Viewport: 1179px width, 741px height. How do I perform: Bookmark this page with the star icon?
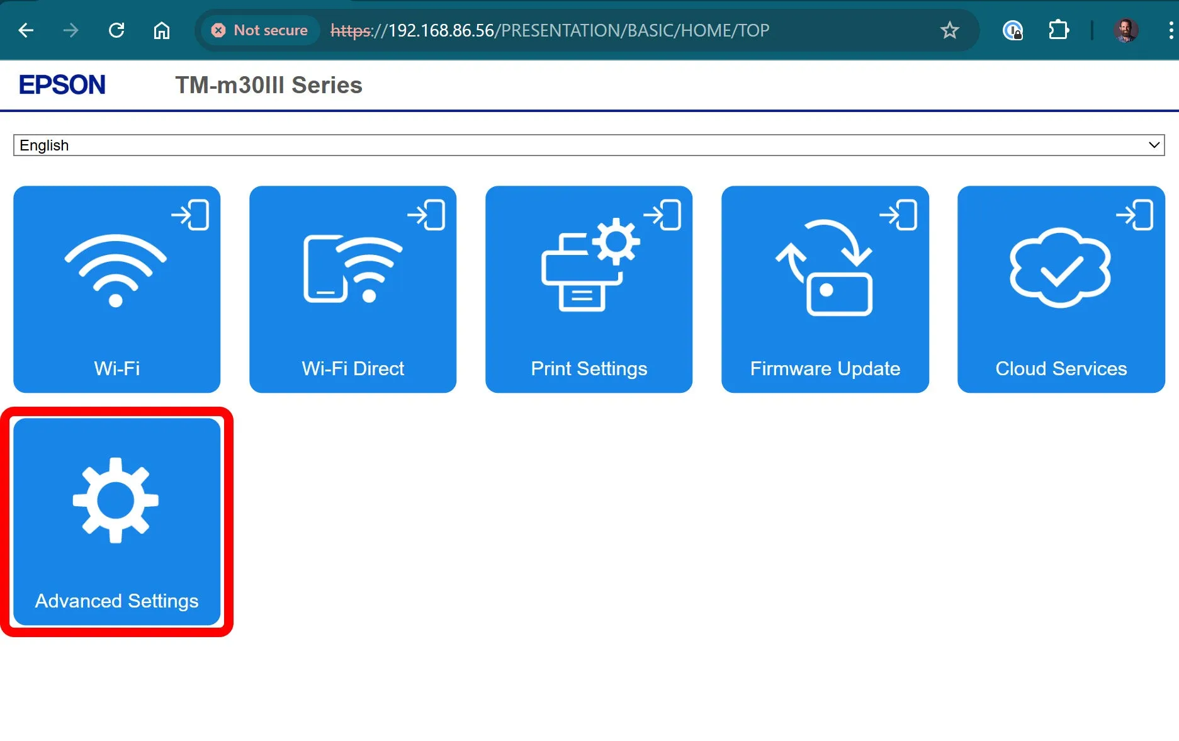[x=949, y=30]
